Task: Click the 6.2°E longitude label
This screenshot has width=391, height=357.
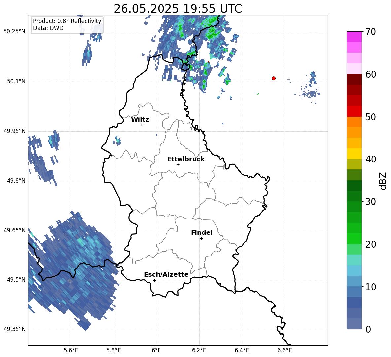Action: [199, 351]
